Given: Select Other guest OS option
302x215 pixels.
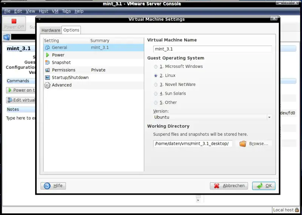Looking at the screenshot, I should (x=156, y=103).
